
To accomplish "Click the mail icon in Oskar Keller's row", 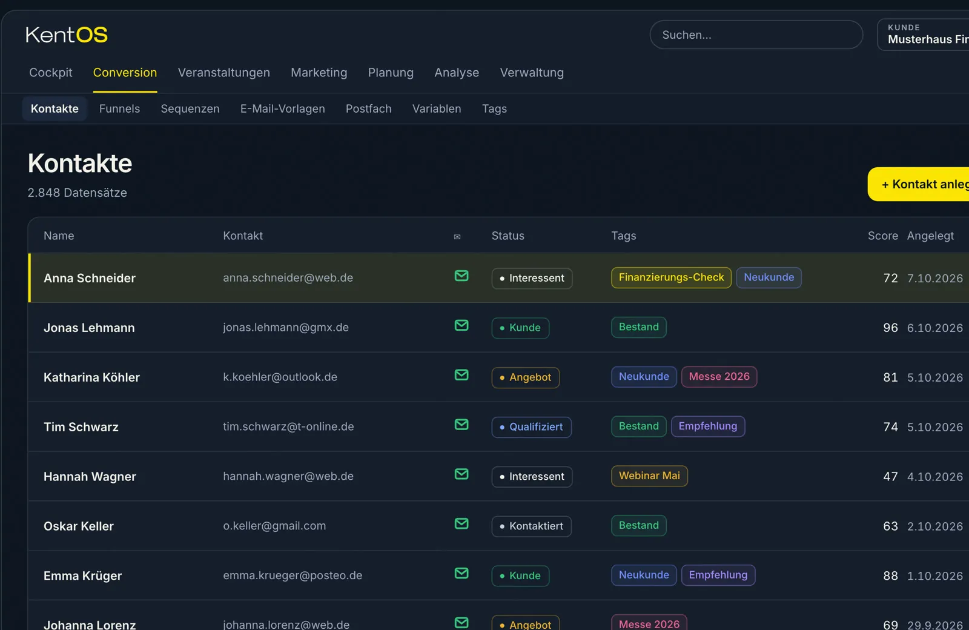I will pyautogui.click(x=461, y=525).
